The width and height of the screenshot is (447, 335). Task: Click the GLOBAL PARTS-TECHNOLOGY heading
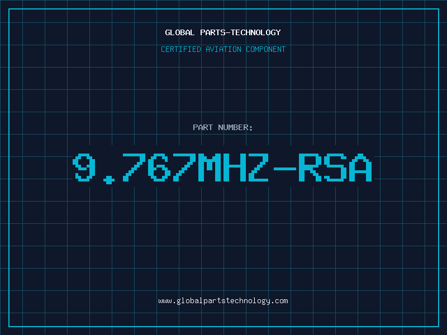point(223,32)
